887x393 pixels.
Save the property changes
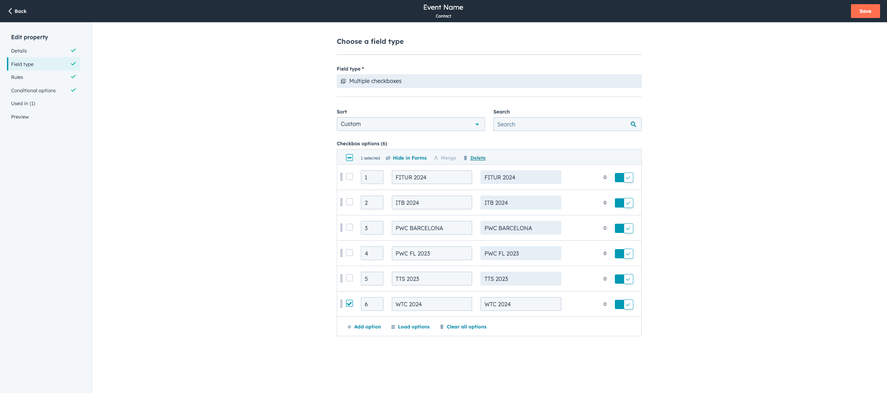click(x=865, y=11)
